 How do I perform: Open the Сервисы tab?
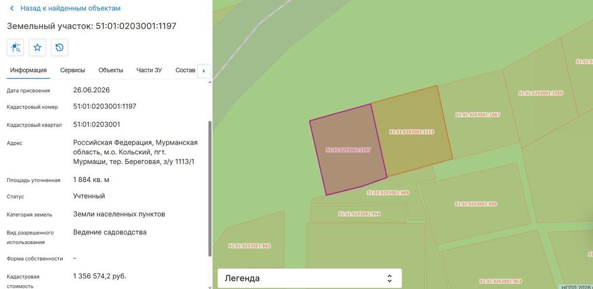(x=73, y=70)
